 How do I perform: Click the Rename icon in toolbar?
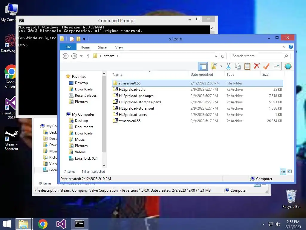coord(276,66)
